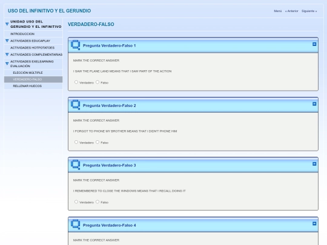Mark Verdadero for the close the windows question
The width and height of the screenshot is (327, 245).
click(x=76, y=201)
